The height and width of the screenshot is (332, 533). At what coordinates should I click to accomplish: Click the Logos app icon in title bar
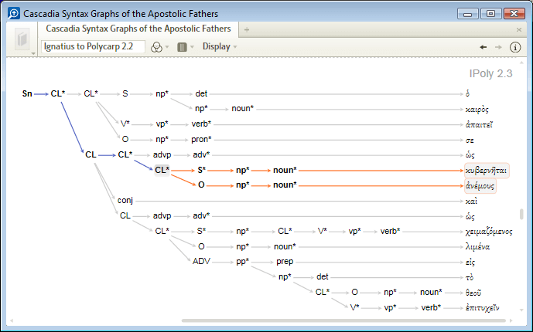point(13,14)
